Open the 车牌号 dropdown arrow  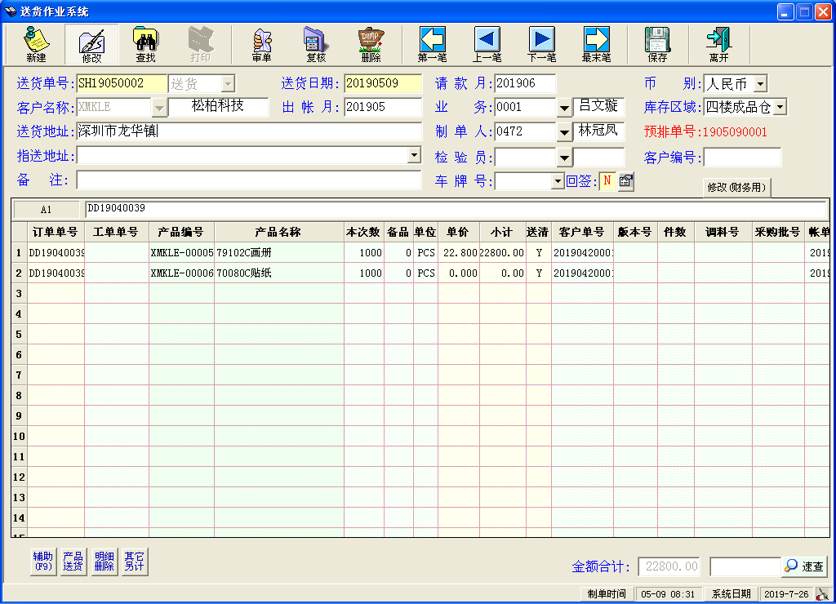(558, 181)
